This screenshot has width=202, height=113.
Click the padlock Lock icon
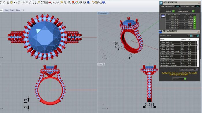(x=69, y=2)
